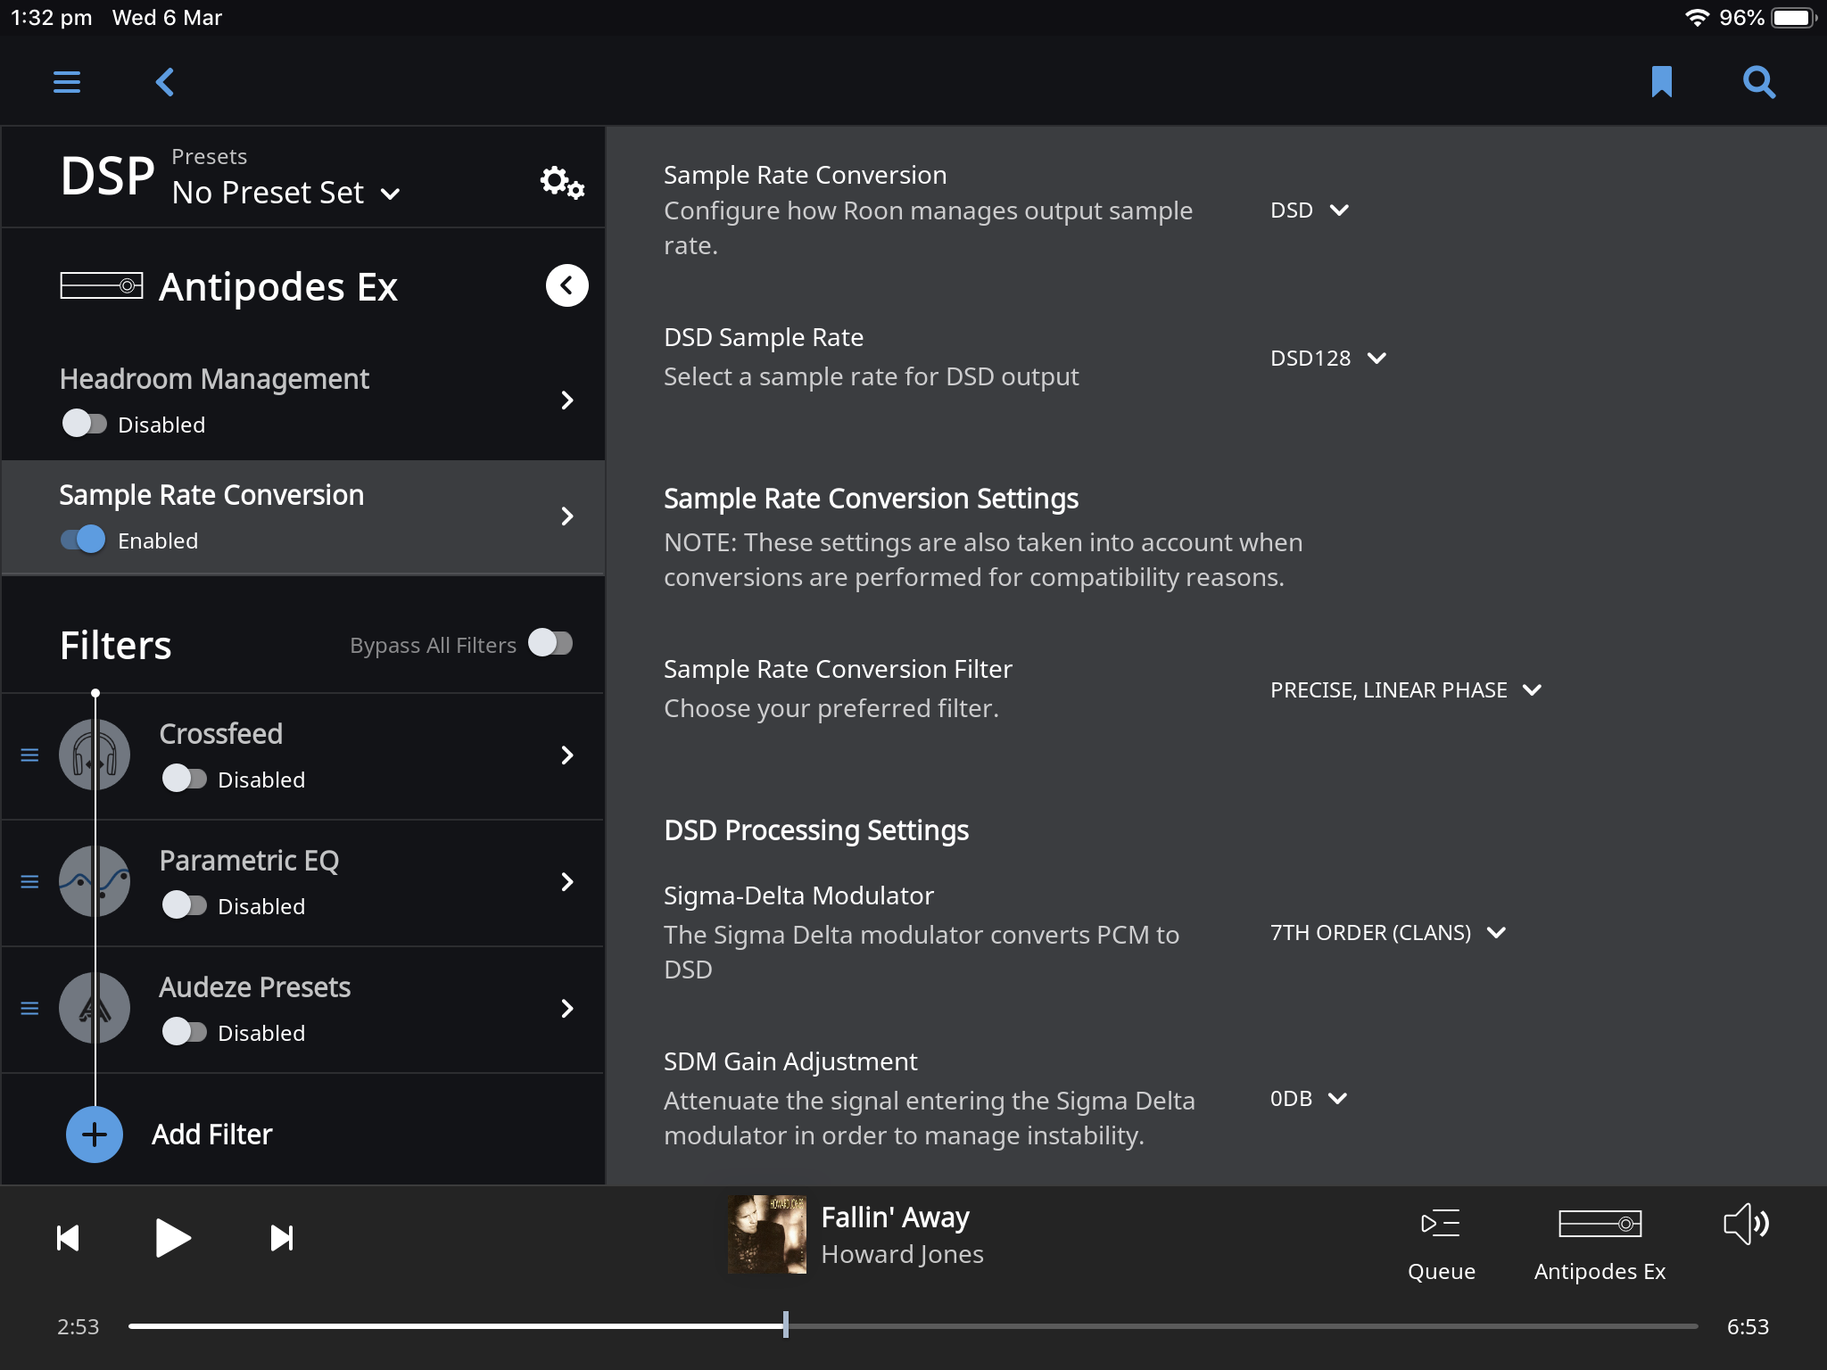Seek in the unplayed progress track

[1244, 1326]
